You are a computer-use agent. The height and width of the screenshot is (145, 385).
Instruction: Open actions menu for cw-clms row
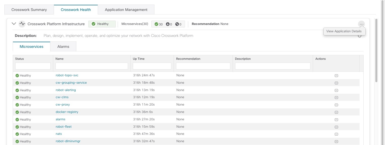click(x=336, y=97)
